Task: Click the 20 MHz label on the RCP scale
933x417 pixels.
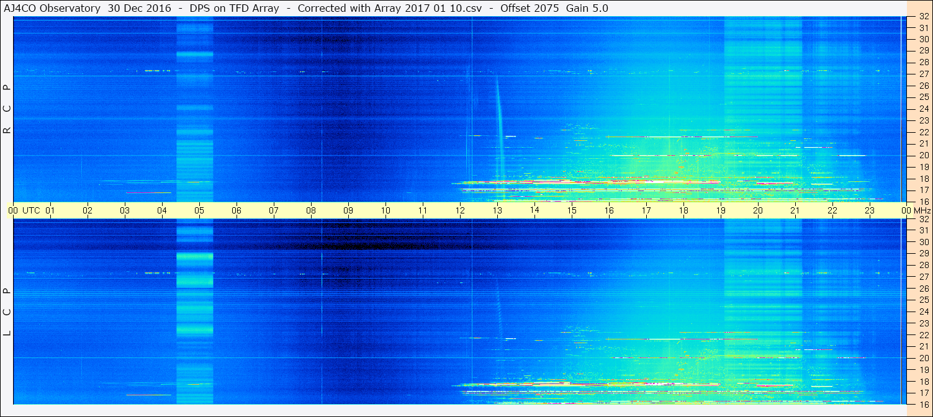Action: [923, 155]
